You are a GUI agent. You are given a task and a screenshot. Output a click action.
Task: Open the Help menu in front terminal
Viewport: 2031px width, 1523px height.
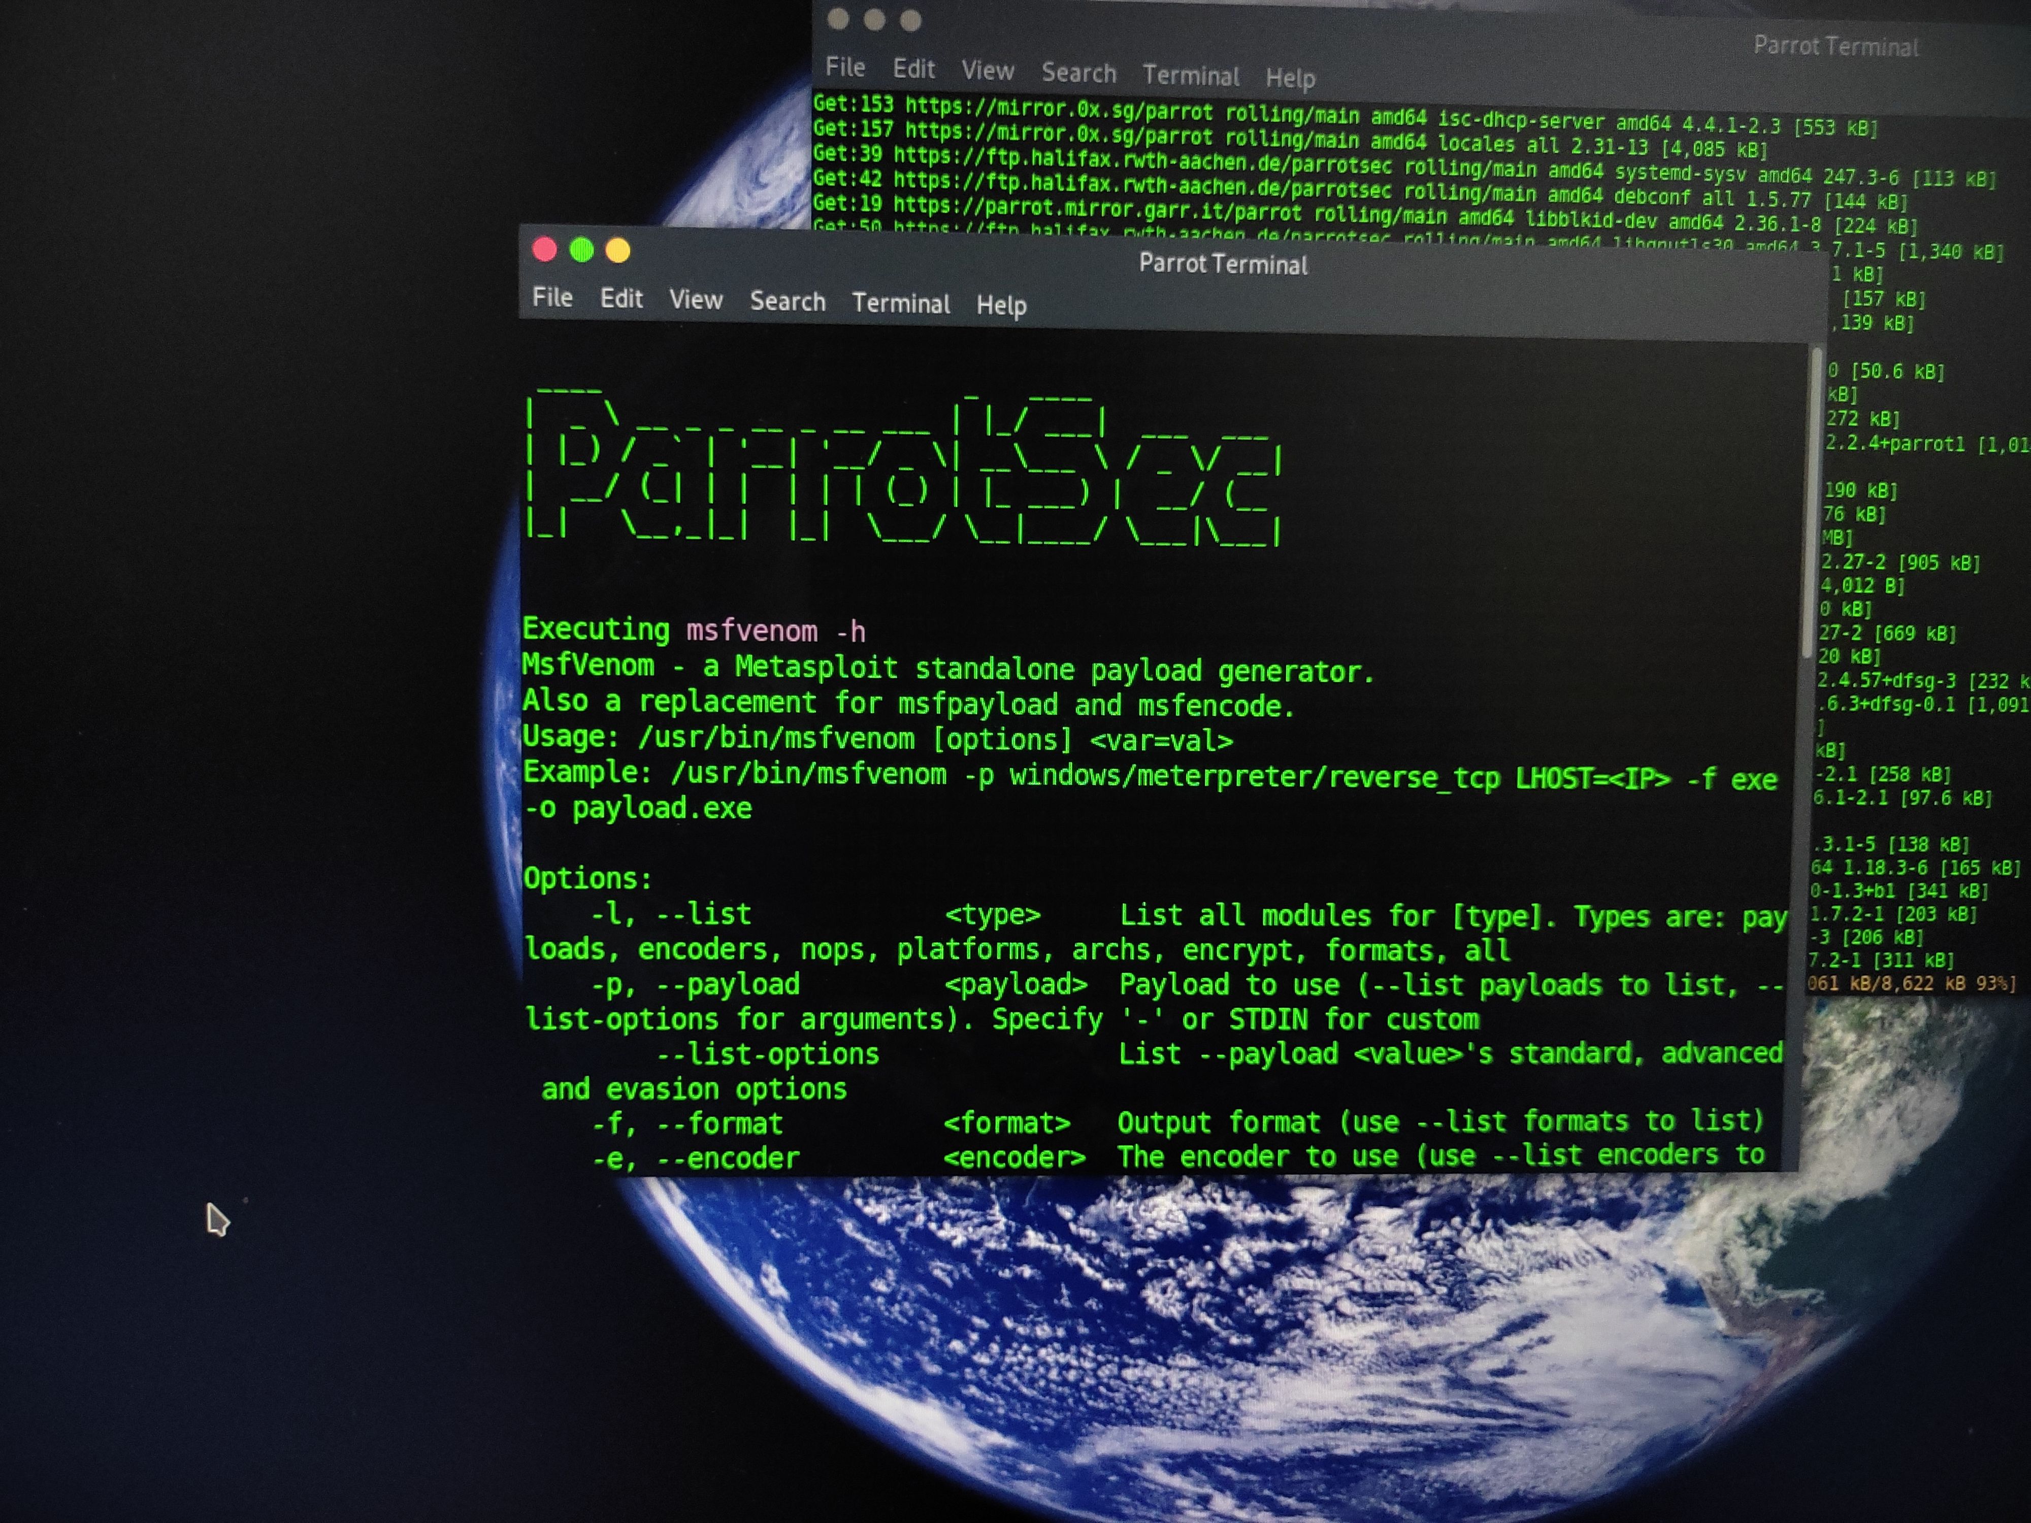[x=1001, y=305]
